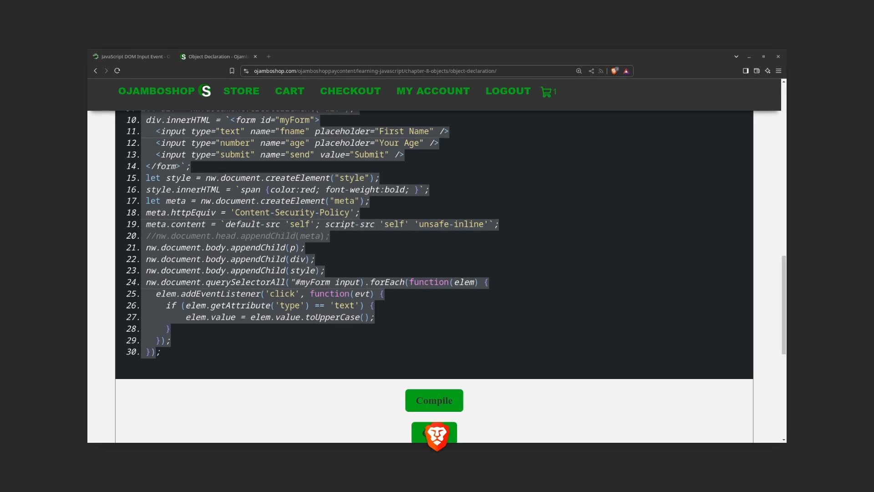Viewport: 874px width, 492px height.
Task: Toggle the browser sidebar panel
Action: 746,71
